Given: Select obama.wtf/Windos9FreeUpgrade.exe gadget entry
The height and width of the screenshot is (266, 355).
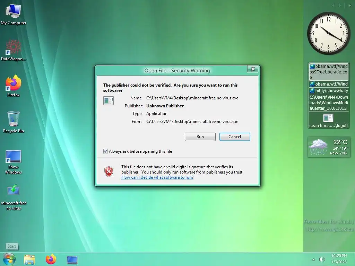Looking at the screenshot, I should point(329,72).
